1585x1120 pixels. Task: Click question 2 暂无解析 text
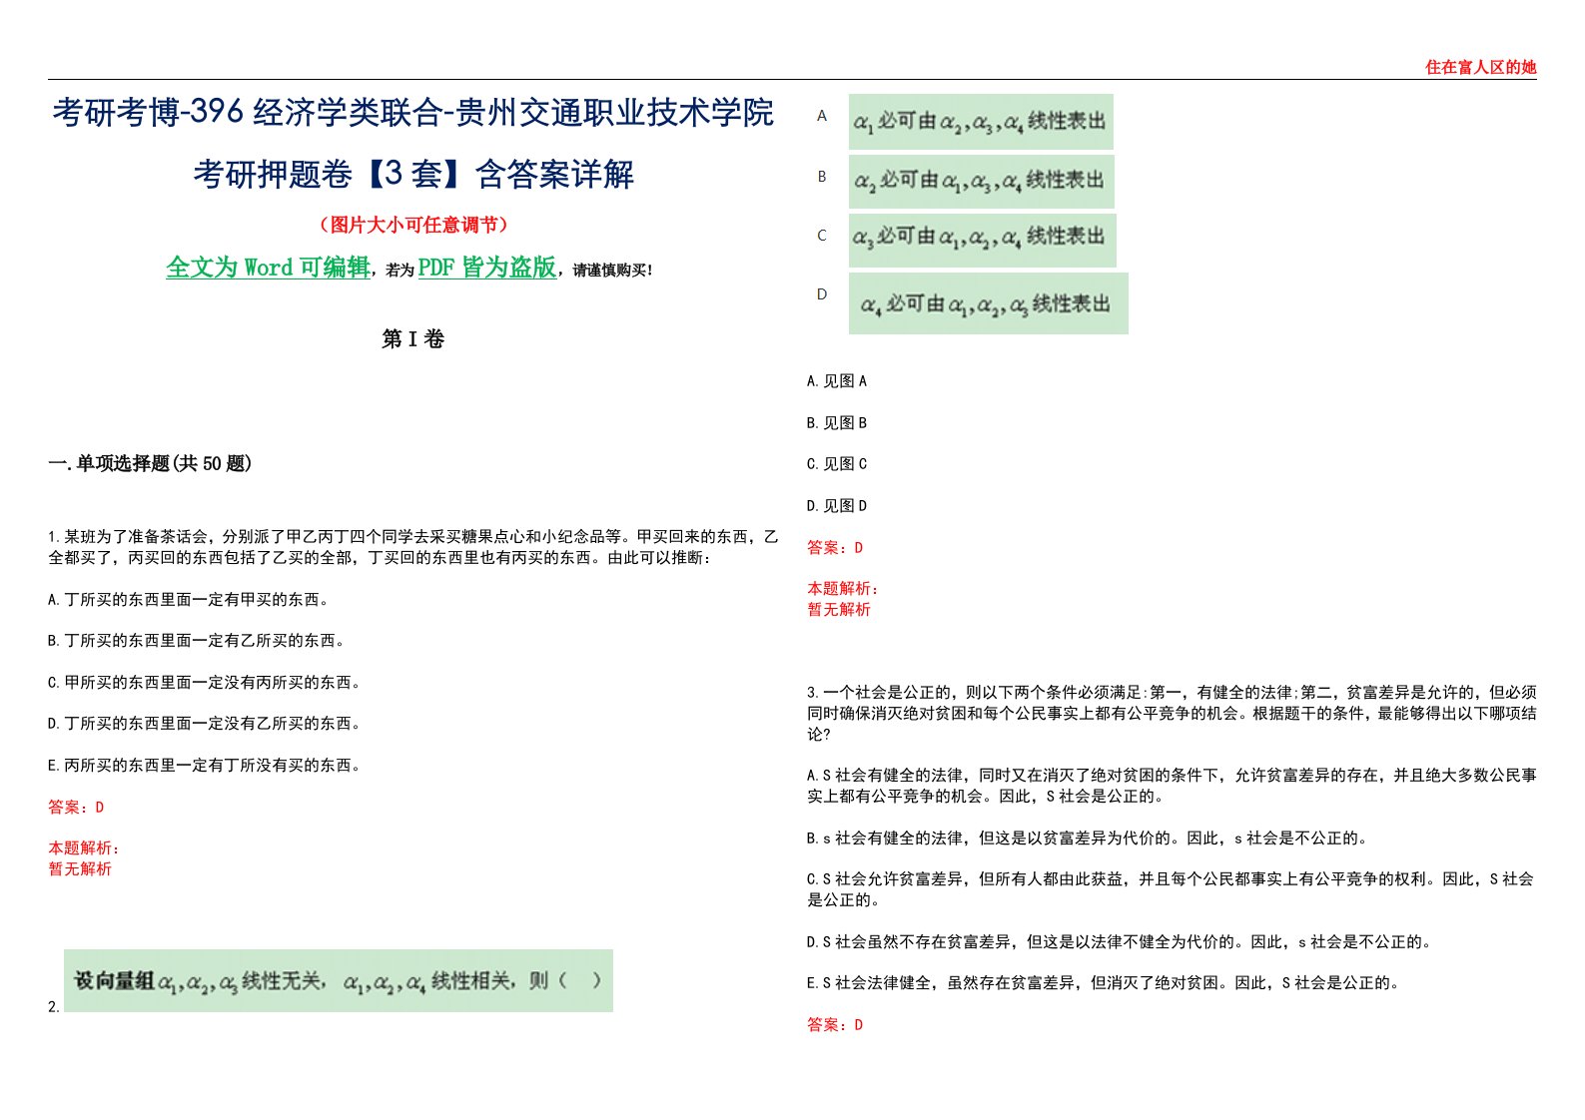tap(839, 610)
